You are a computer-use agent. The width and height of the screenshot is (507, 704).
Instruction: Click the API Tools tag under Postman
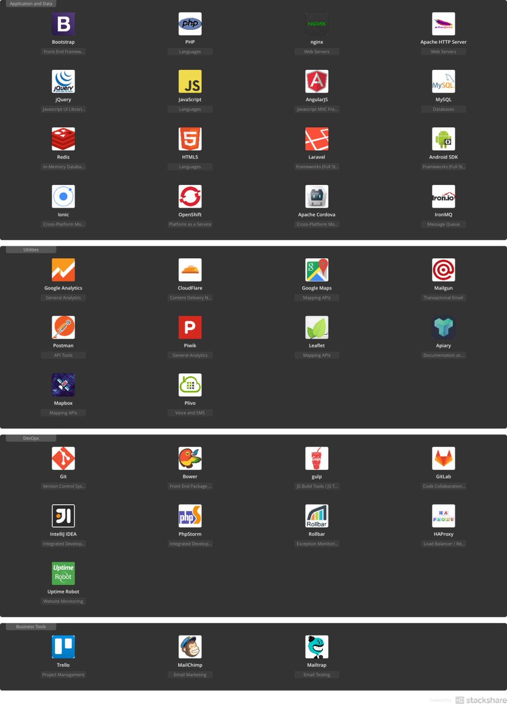click(63, 355)
